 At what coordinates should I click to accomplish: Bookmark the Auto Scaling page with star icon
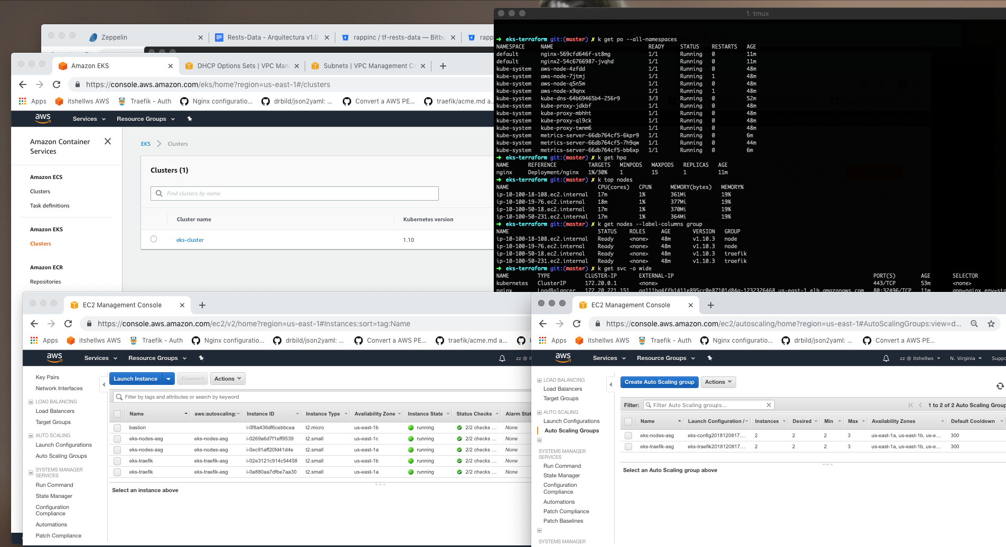click(991, 324)
